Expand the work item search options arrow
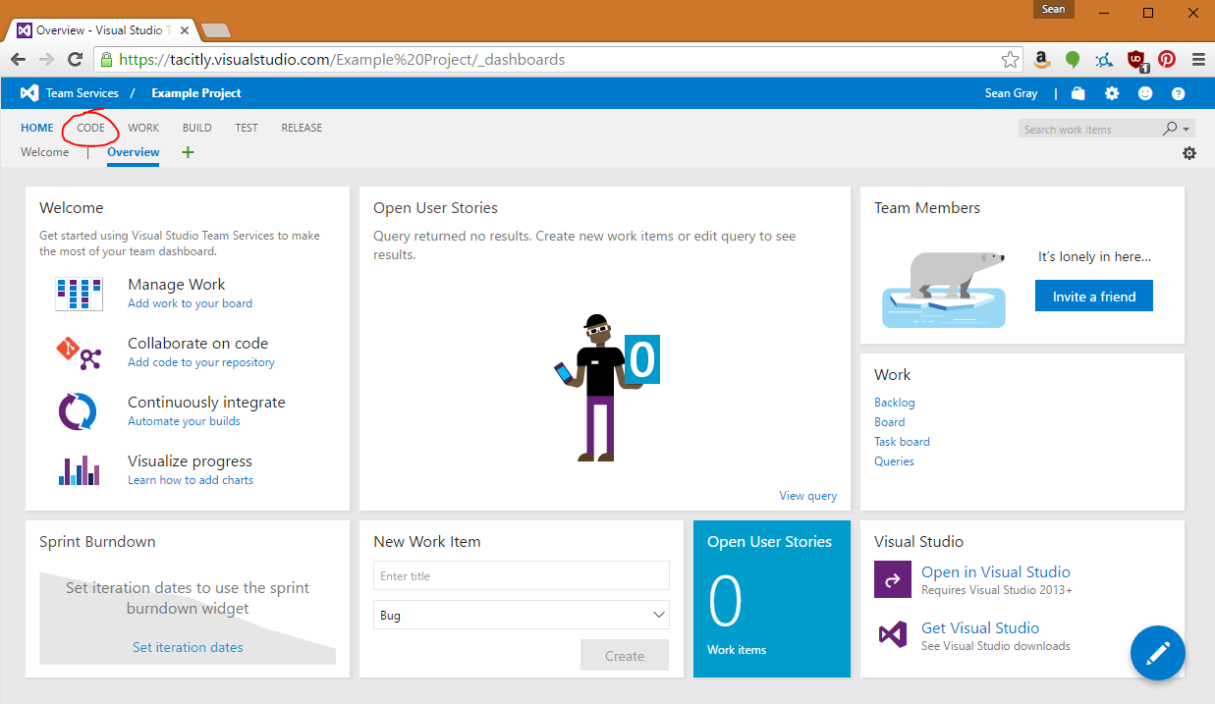The height and width of the screenshot is (704, 1215). click(x=1187, y=129)
